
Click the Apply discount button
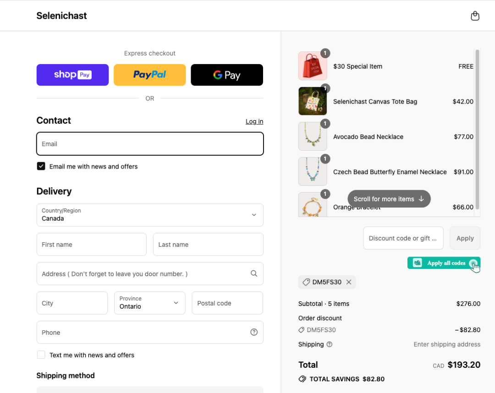pyautogui.click(x=465, y=238)
